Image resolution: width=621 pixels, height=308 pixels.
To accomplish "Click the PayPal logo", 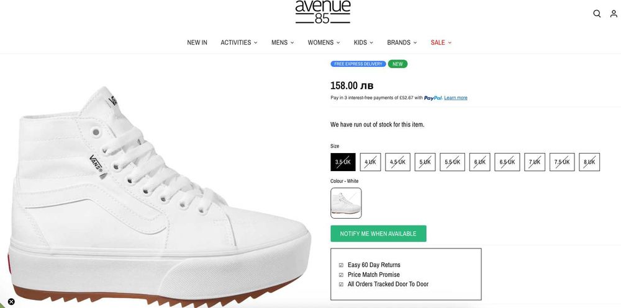I will point(433,98).
